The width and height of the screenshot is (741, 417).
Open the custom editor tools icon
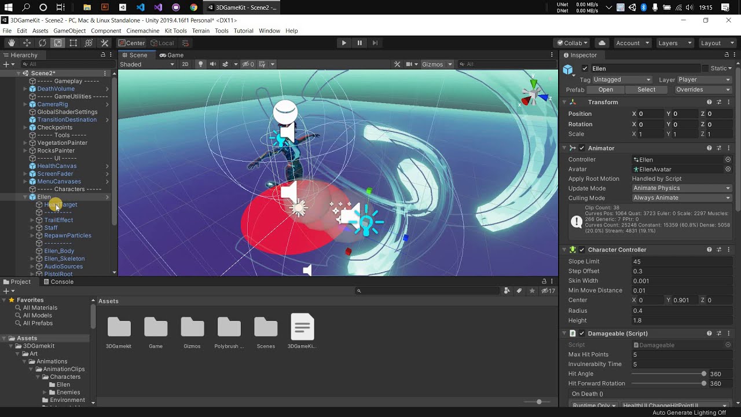(105, 43)
